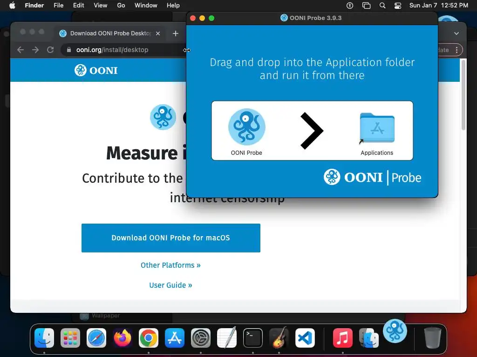Image resolution: width=477 pixels, height=357 pixels.
Task: Open the View menu
Action: (x=101, y=6)
